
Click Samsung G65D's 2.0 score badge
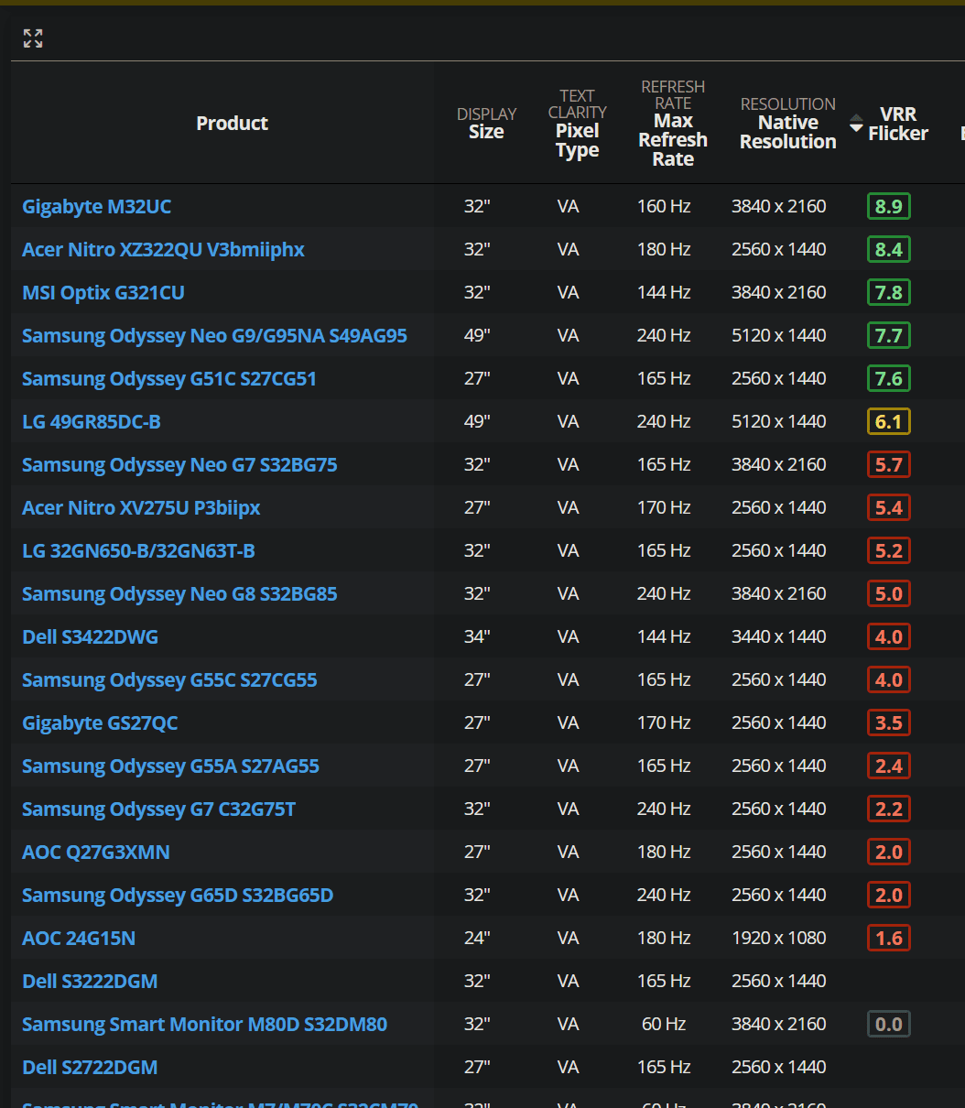coord(889,895)
